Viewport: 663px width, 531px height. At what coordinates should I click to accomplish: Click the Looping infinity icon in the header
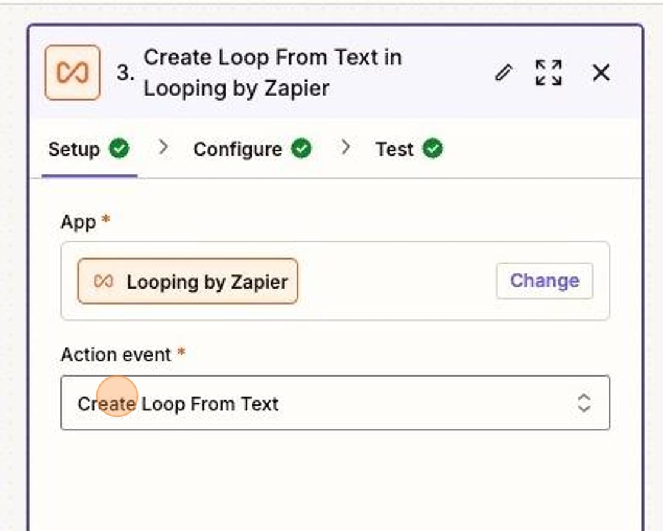(72, 73)
